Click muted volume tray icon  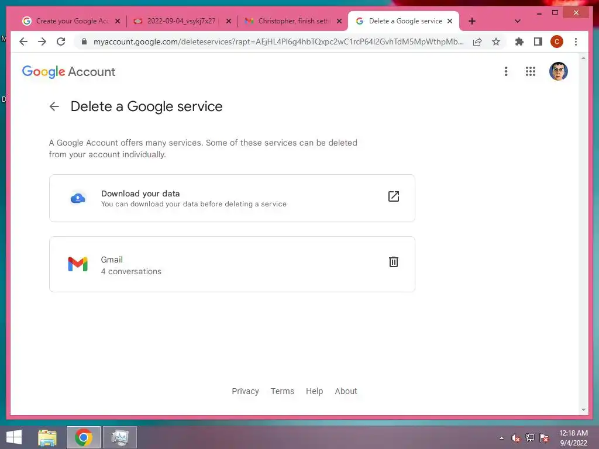tap(515, 438)
